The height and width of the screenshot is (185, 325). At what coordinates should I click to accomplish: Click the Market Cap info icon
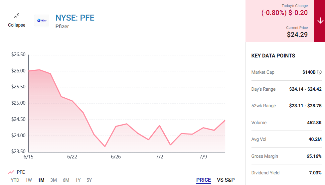pos(319,72)
